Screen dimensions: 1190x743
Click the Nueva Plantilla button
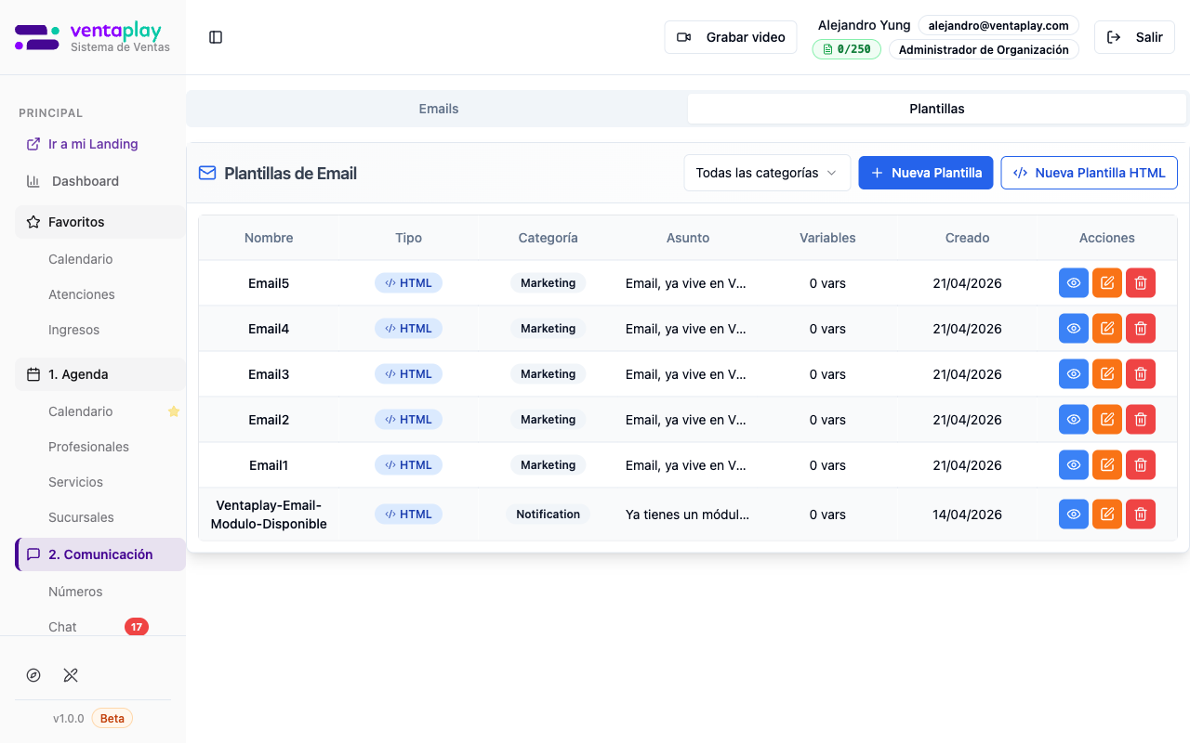pos(925,173)
